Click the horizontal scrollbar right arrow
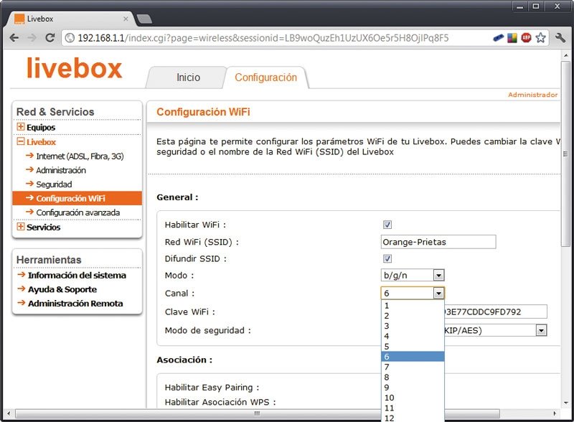The width and height of the screenshot is (574, 422). [555, 413]
